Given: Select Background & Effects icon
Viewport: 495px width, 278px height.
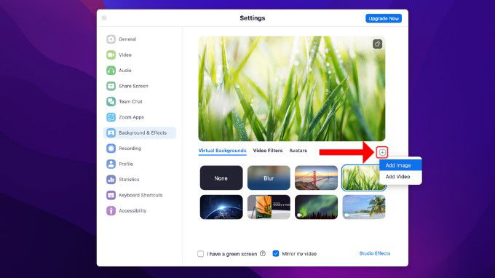Looking at the screenshot, I should click(111, 133).
